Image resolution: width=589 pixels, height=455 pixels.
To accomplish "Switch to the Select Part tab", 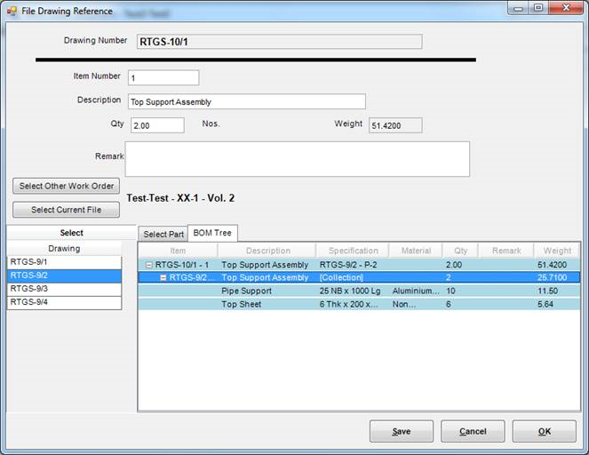I will (163, 234).
